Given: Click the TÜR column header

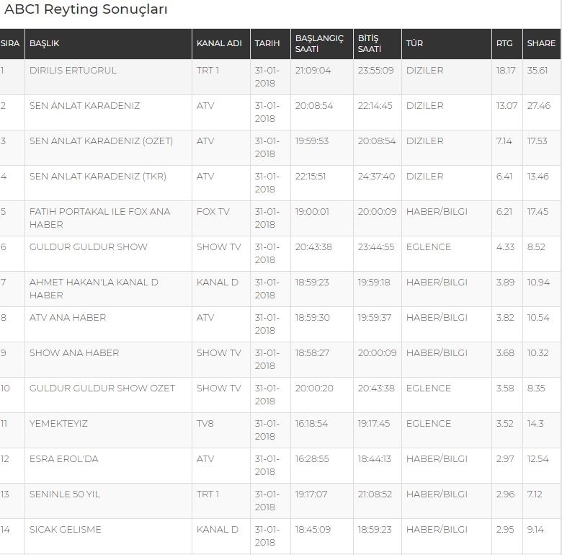Looking at the screenshot, I should [414, 43].
